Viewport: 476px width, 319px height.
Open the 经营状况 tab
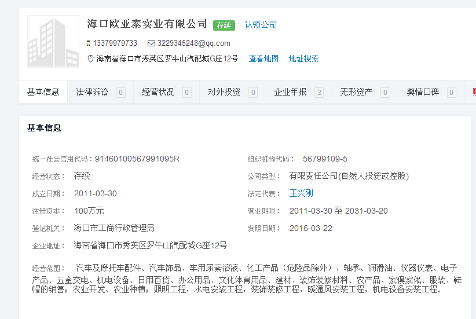159,92
